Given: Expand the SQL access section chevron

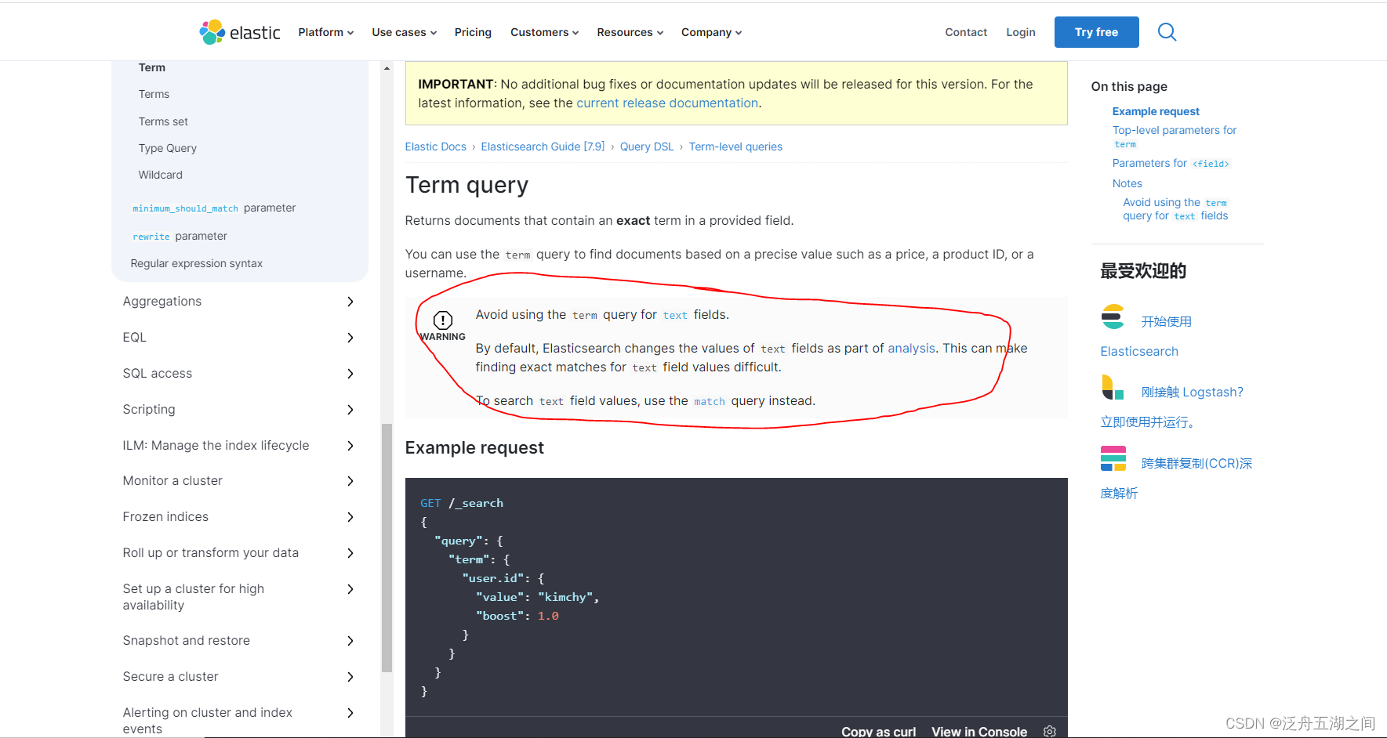Looking at the screenshot, I should [350, 374].
